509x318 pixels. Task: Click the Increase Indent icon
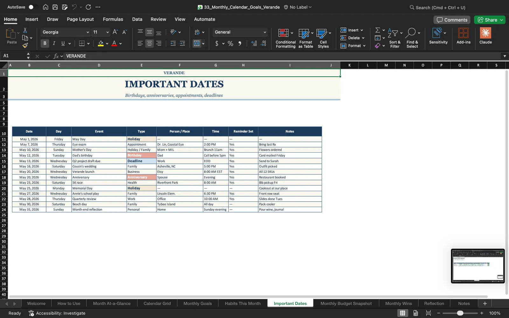tap(182, 43)
